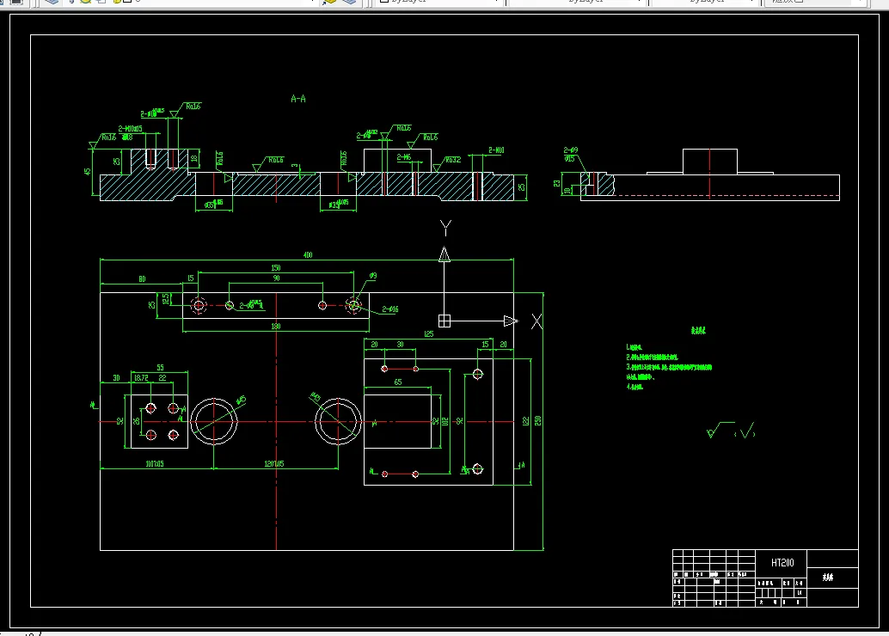Screen dimensions: 889x636
Task: Select the technical requirements heading text
Action: pos(698,331)
